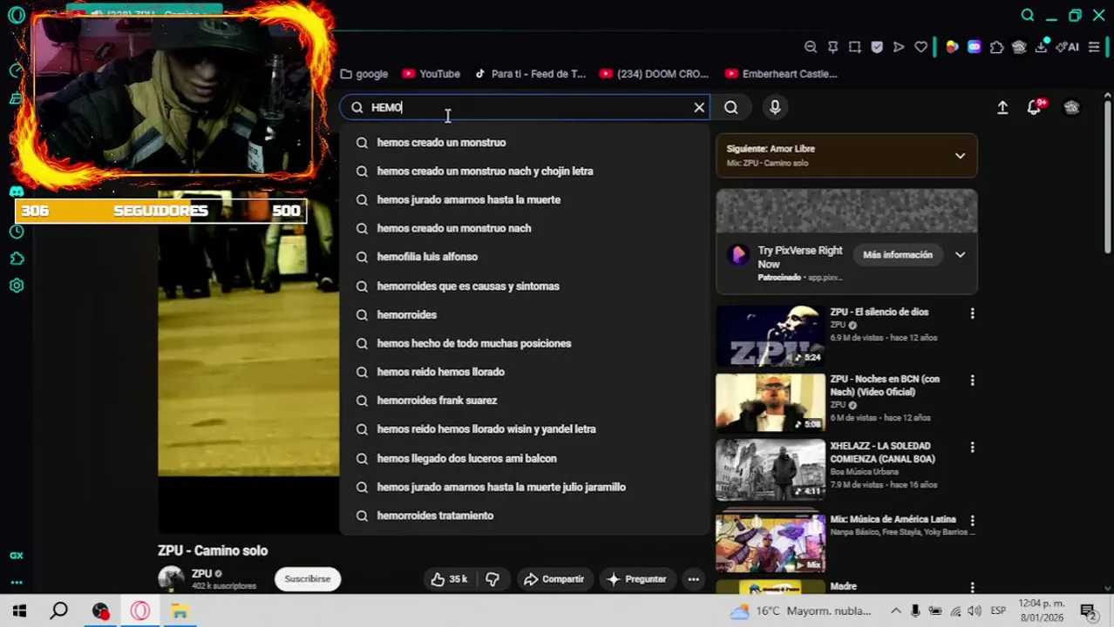Open the Windows Start menu
Screen dimensions: 1114x627
pyautogui.click(x=19, y=611)
